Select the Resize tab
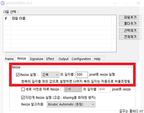The image size is (144, 113). coord(22,59)
